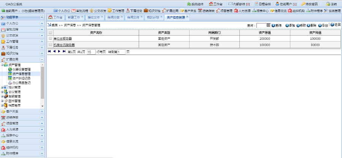The image size is (342, 158).
Task: Expand 公文收发 sidebar section
Action: click(42, 35)
